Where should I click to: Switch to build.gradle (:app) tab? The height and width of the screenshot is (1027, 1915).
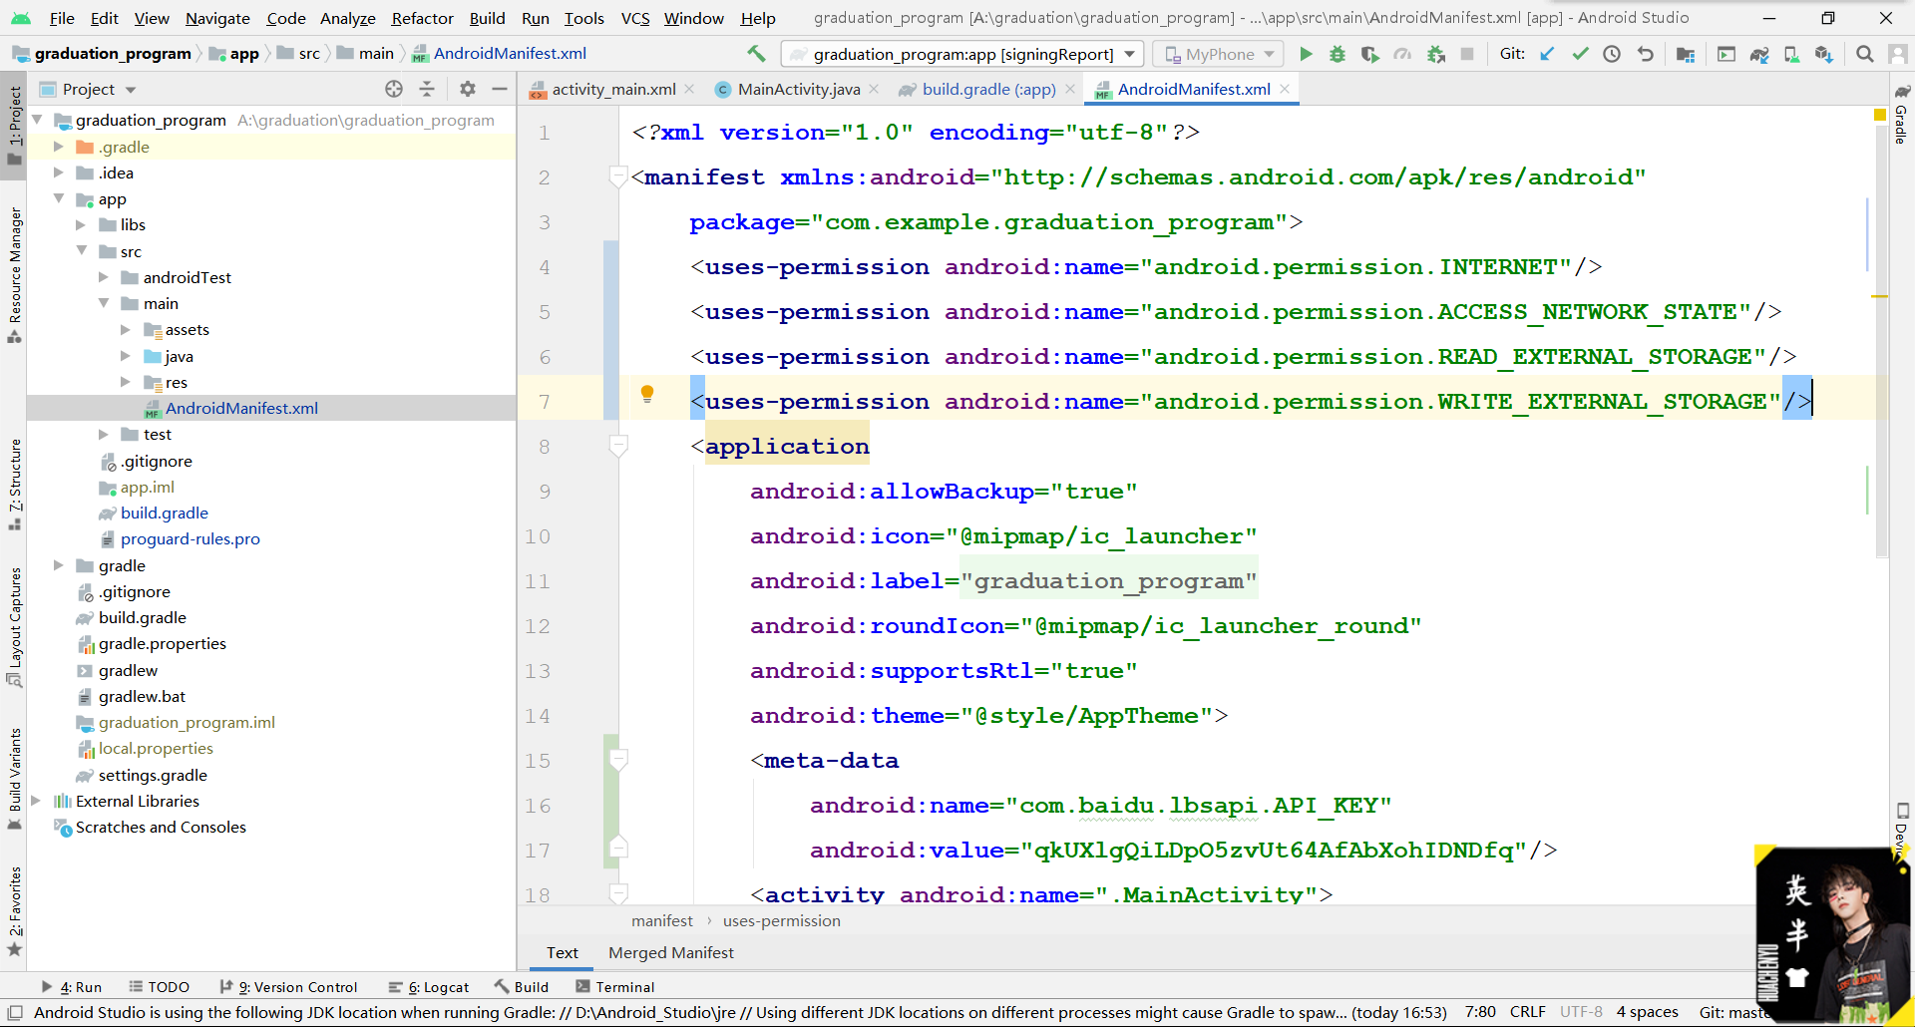coord(988,89)
